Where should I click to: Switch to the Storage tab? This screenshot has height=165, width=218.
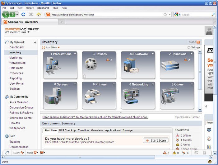click(128, 130)
